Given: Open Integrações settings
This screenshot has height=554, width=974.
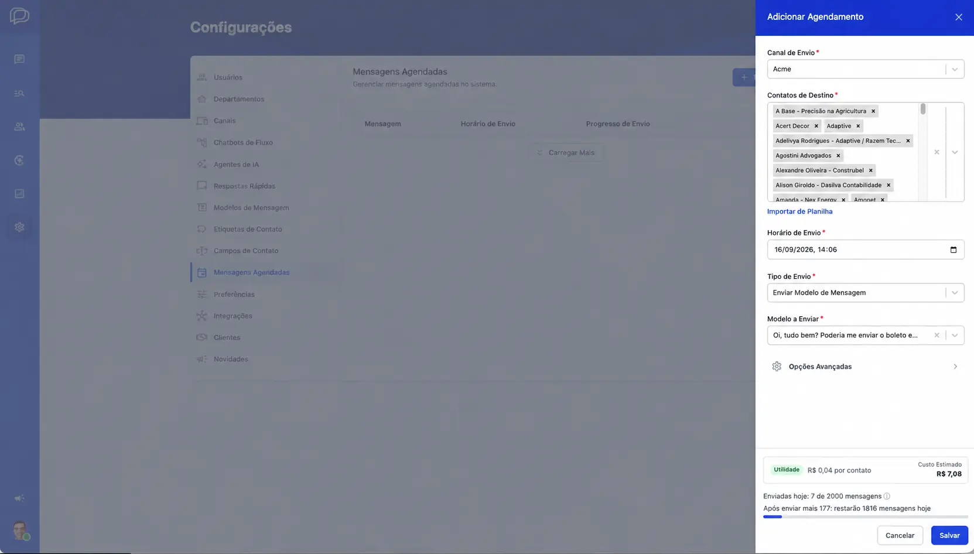Looking at the screenshot, I should pyautogui.click(x=233, y=316).
